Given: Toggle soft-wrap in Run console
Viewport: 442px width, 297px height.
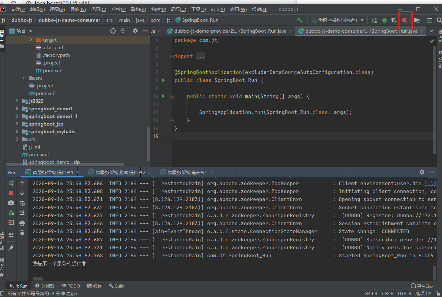Looking at the screenshot, I should click(22, 203).
